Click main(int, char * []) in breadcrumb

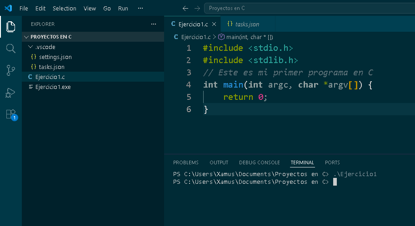(x=250, y=37)
